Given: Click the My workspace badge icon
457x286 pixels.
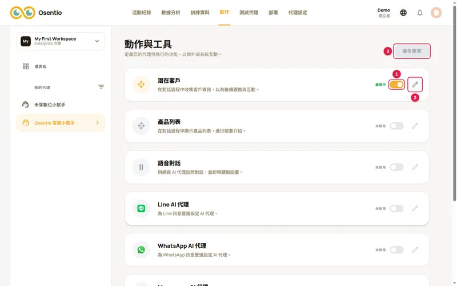Looking at the screenshot, I should [x=26, y=41].
